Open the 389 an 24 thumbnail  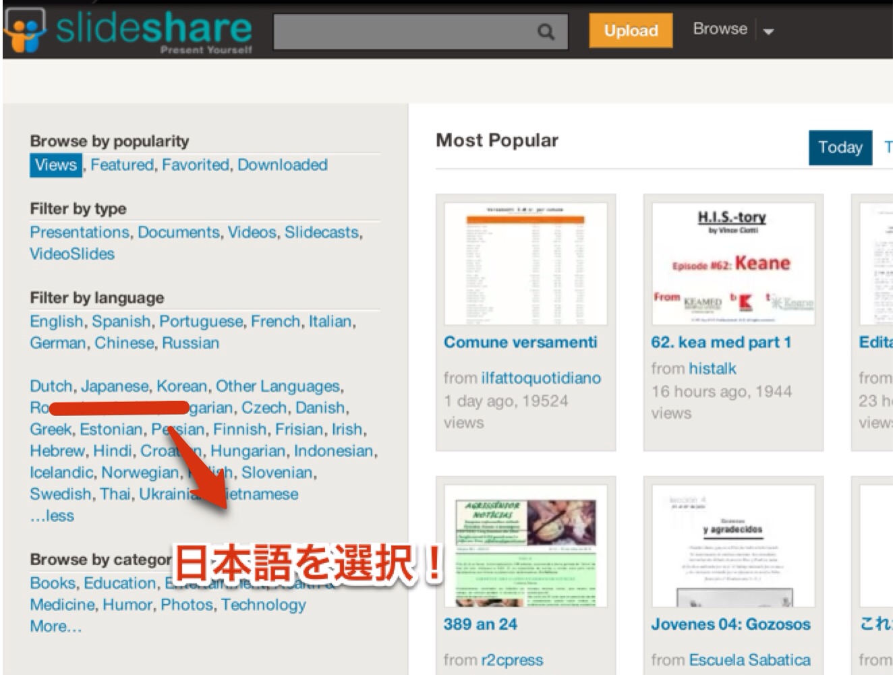pyautogui.click(x=525, y=546)
